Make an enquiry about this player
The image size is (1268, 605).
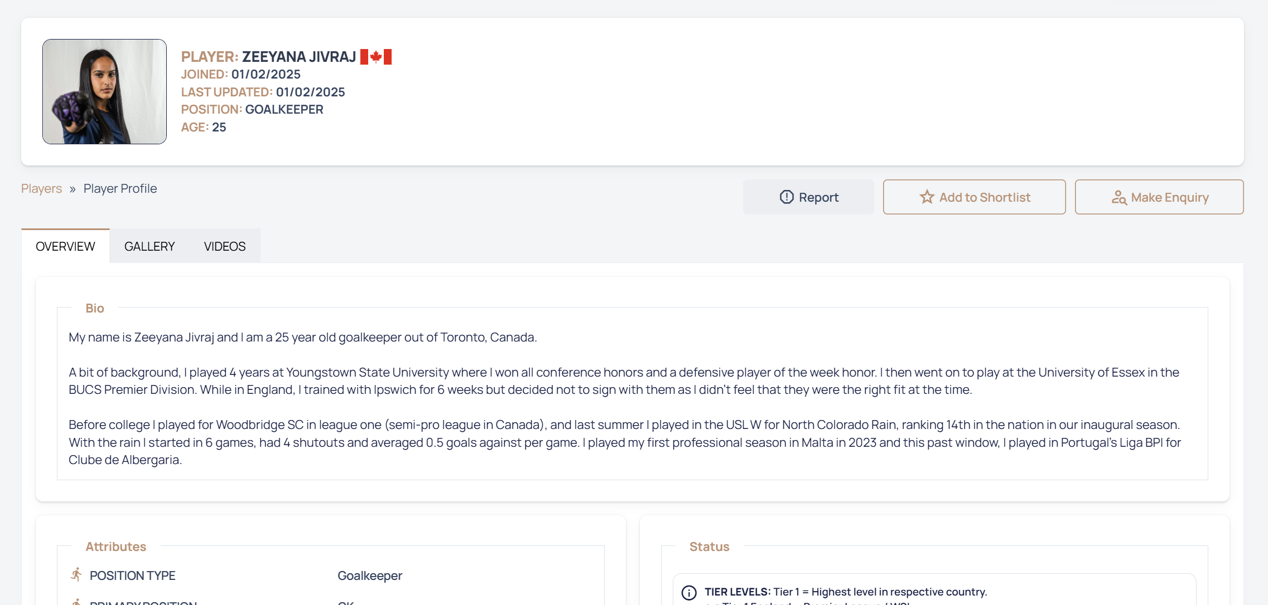click(x=1159, y=197)
